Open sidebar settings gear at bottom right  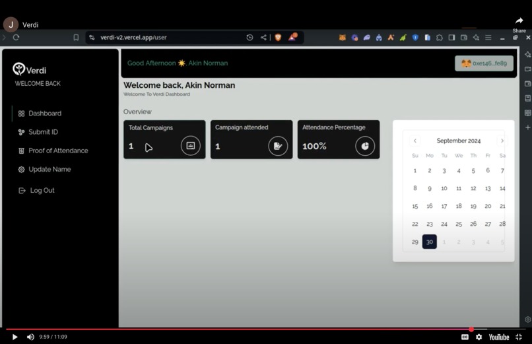[x=527, y=319]
